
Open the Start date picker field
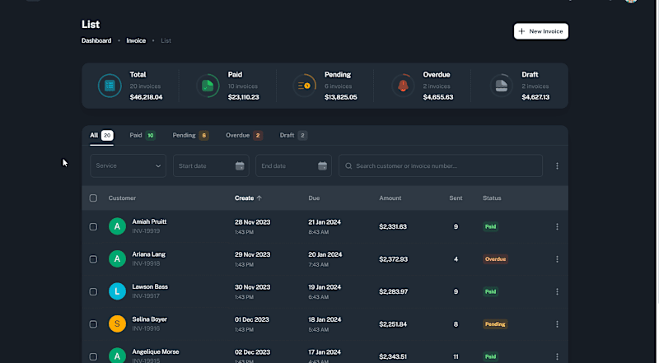pos(211,165)
